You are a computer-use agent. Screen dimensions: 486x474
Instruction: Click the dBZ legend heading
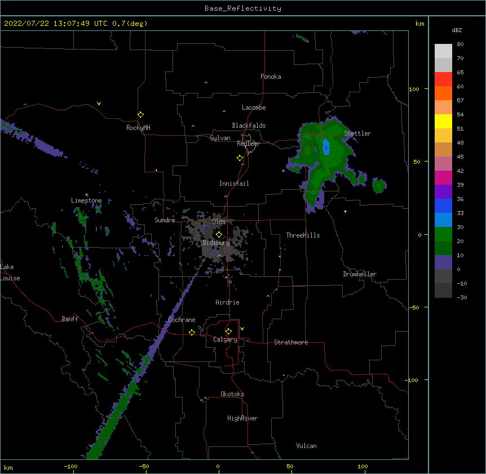tap(457, 30)
